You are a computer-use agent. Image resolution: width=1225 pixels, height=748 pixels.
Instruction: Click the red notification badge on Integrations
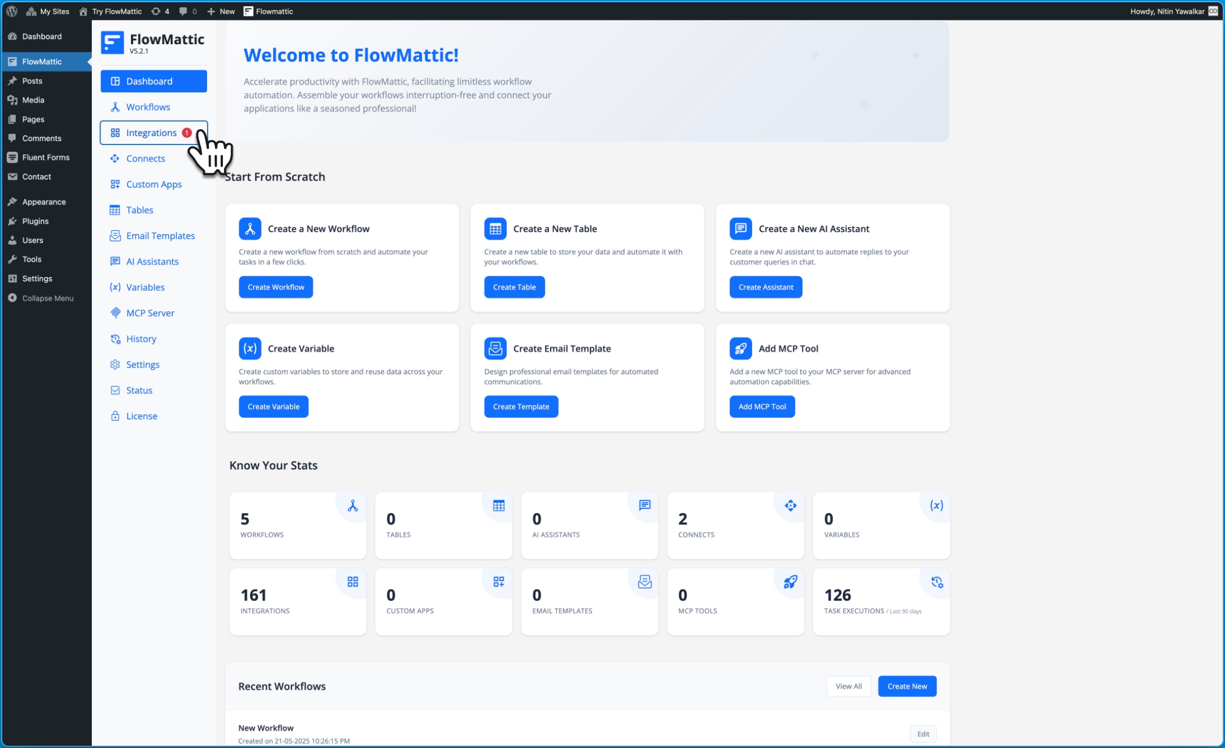(x=187, y=133)
